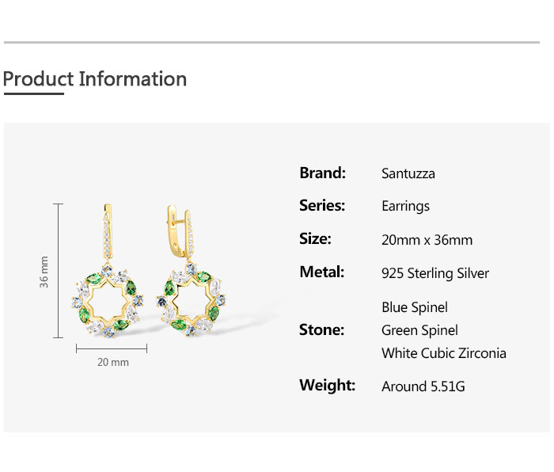Viewport: 554px width, 472px height.
Task: Click the Series label
Action: [322, 205]
